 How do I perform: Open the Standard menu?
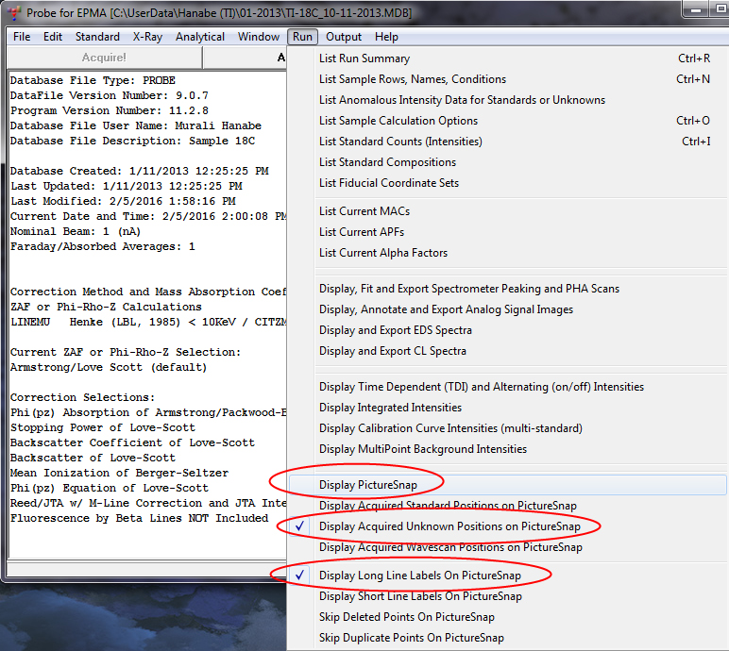[x=97, y=37]
